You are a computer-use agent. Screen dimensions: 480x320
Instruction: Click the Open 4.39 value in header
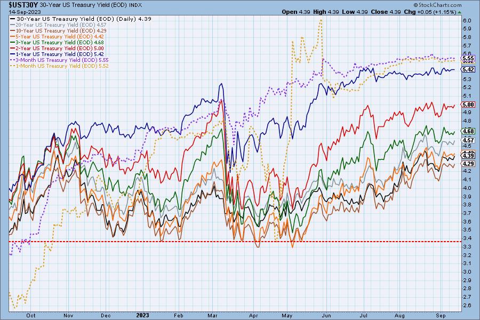[x=295, y=12]
